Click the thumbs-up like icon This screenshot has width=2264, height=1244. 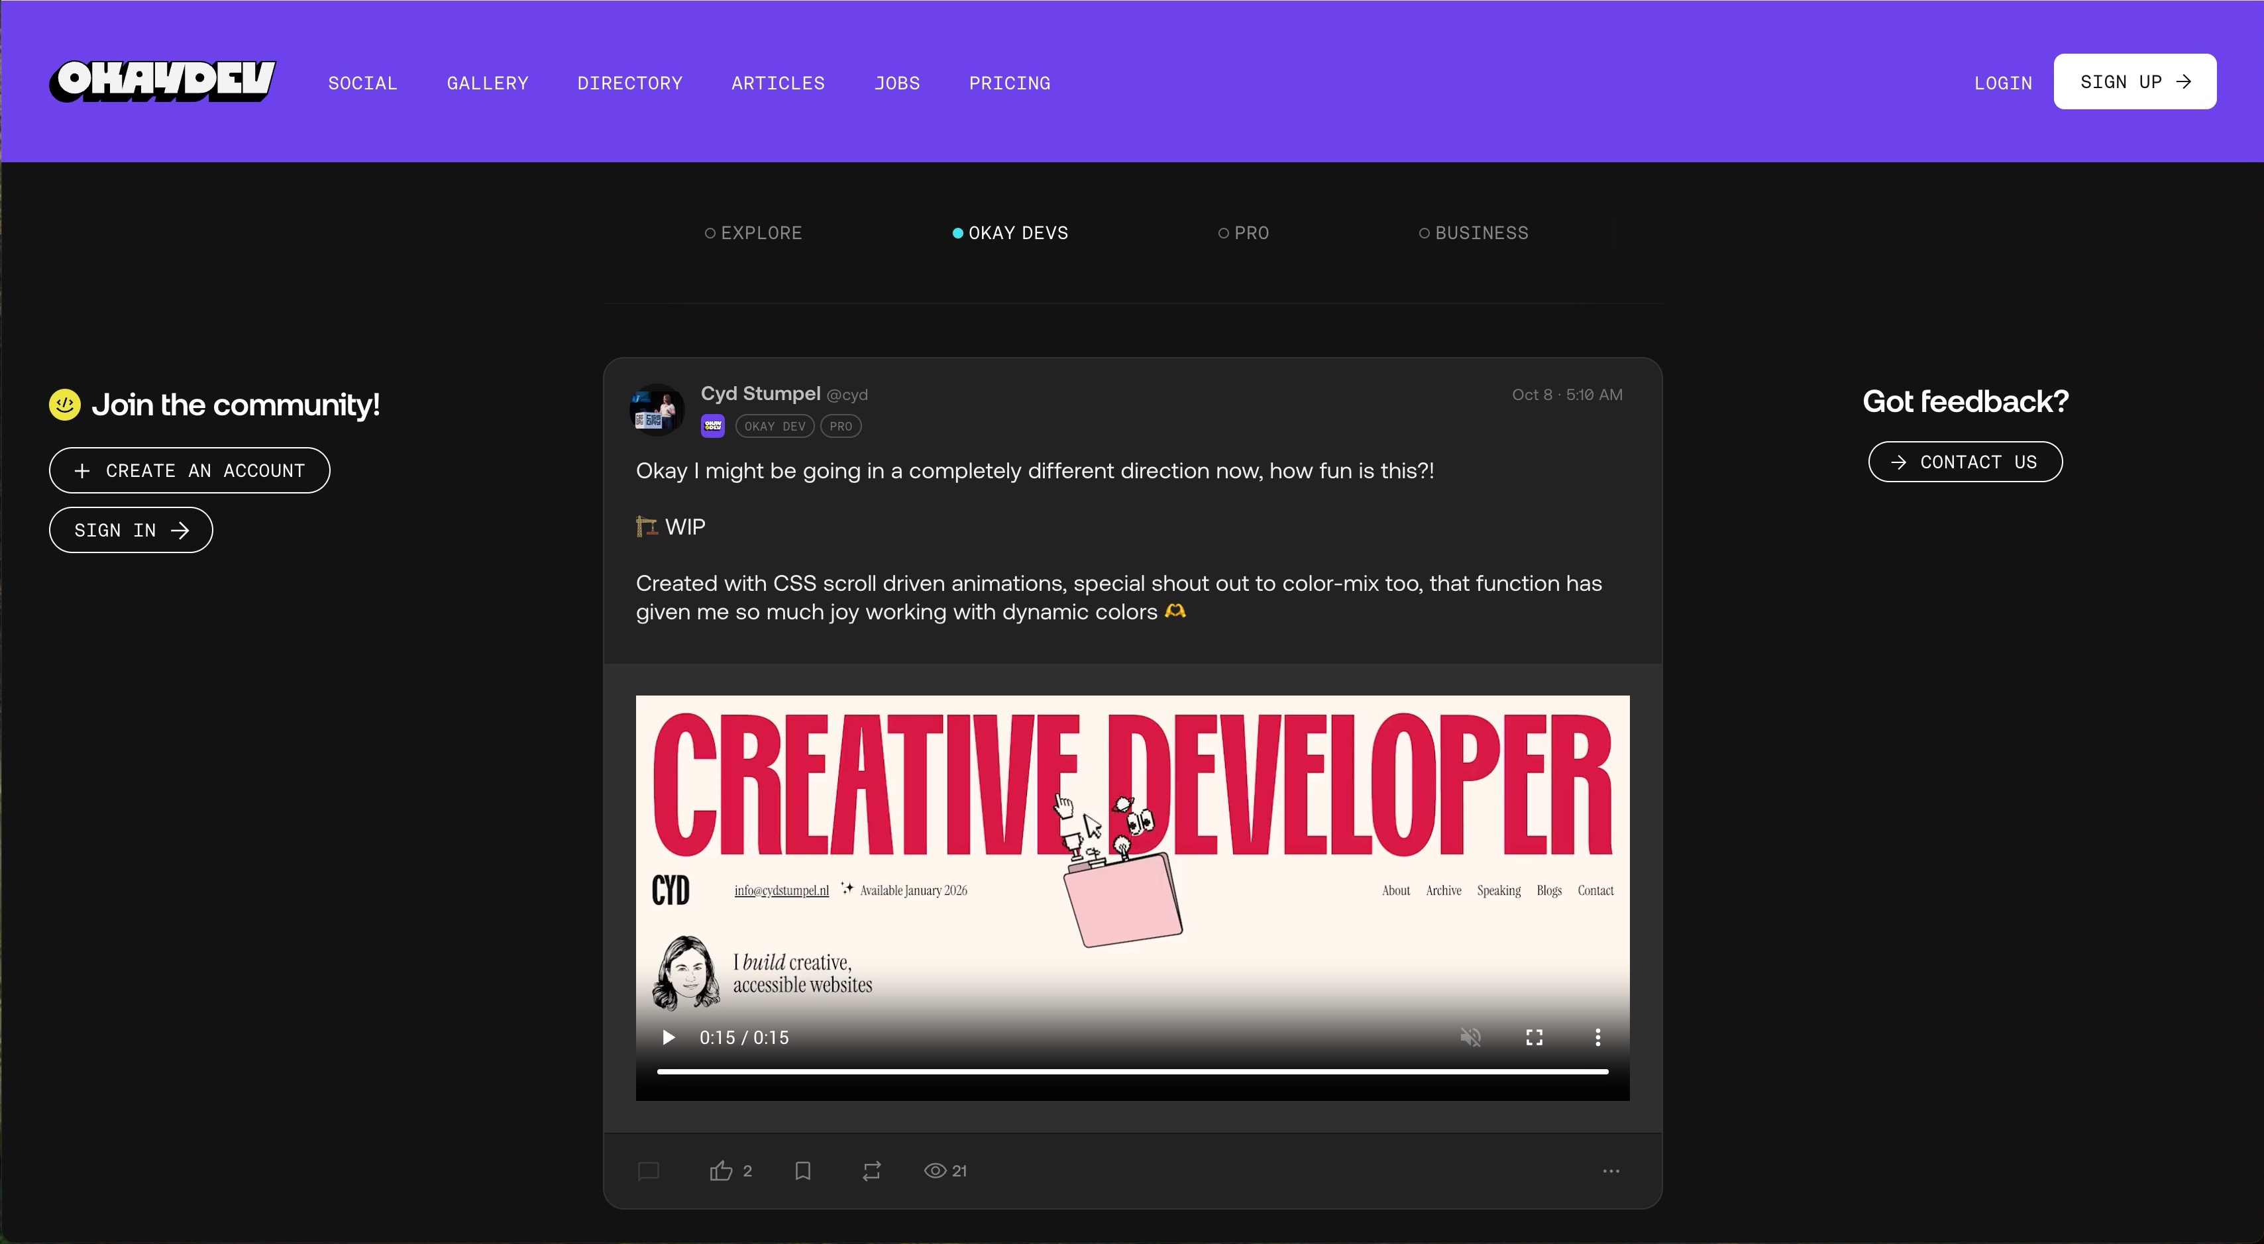tap(721, 1170)
